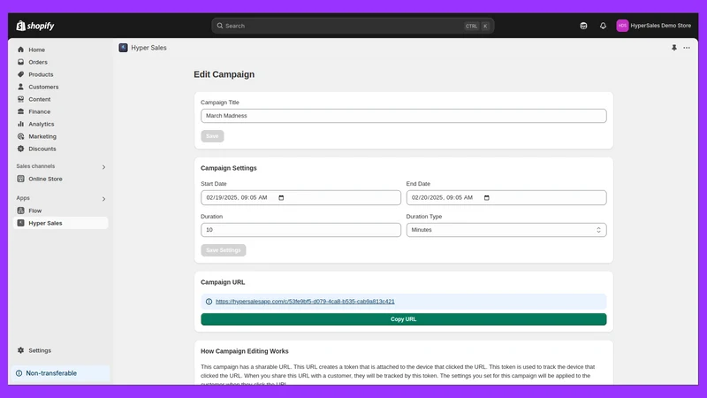Click the Non-transferable info notice
The width and height of the screenshot is (707, 398).
tap(61, 373)
